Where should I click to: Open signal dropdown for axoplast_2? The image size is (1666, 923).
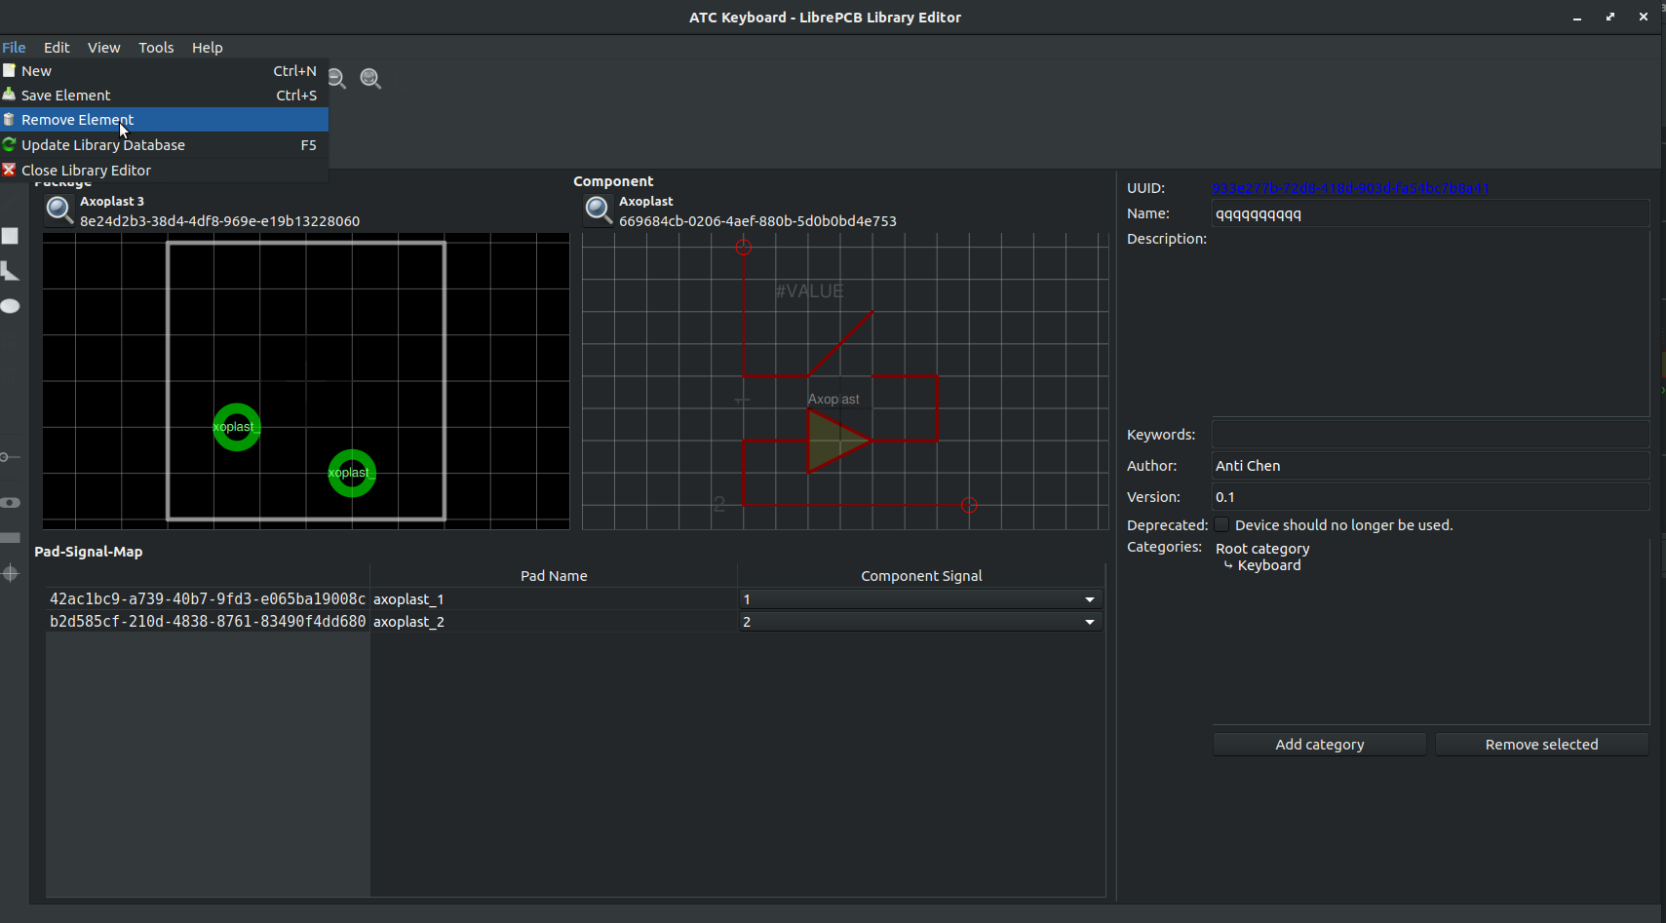pos(920,622)
